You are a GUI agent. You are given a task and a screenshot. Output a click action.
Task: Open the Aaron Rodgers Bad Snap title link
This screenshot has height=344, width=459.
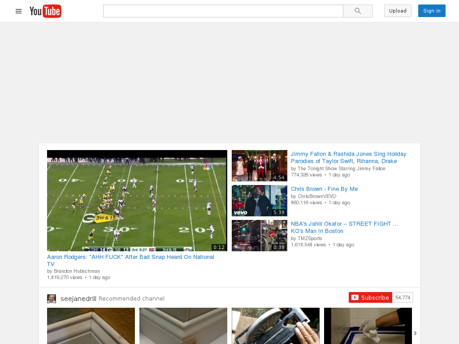pyautogui.click(x=130, y=260)
